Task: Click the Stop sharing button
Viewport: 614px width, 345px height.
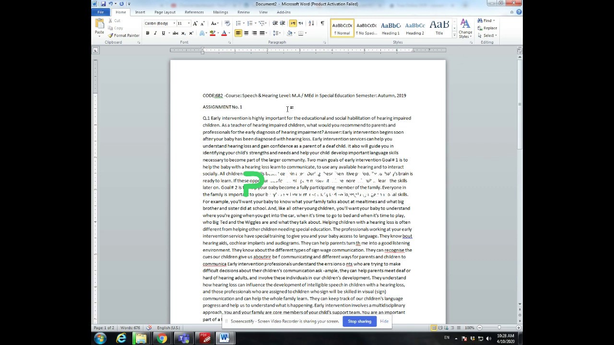Action: pos(359,322)
